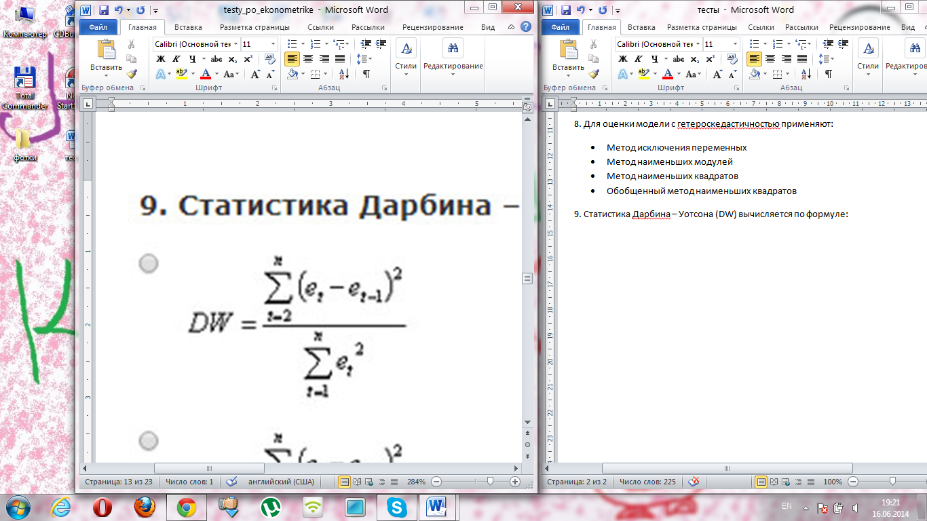Click spell check icon in testy_po_ekonometrike status bar
Screen dimensions: 927x521
coord(231,482)
